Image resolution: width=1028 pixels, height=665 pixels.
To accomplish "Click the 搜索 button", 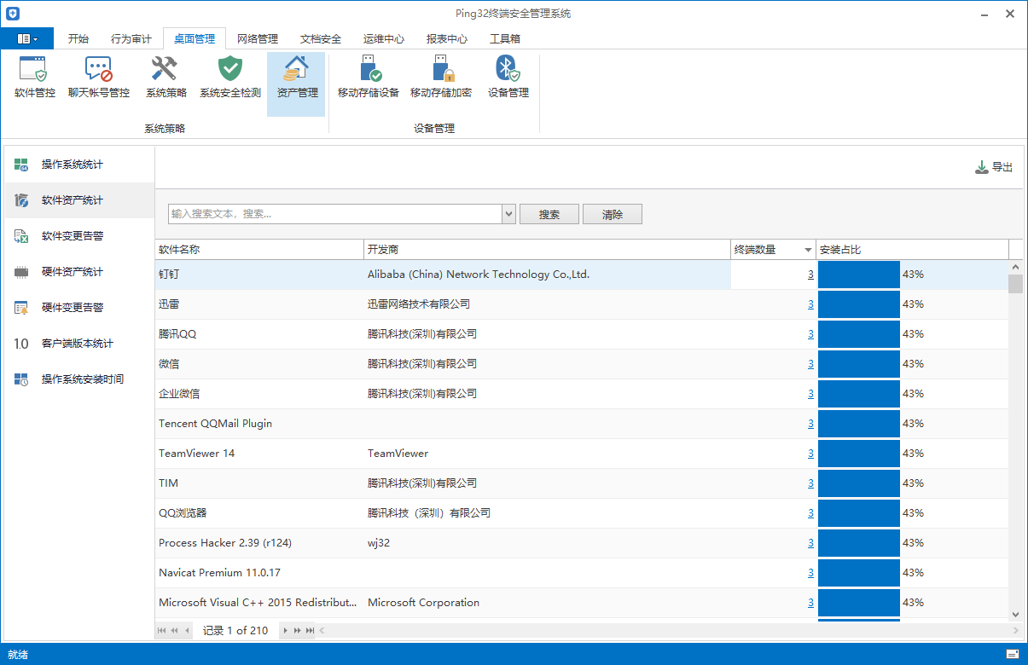I will coord(549,214).
